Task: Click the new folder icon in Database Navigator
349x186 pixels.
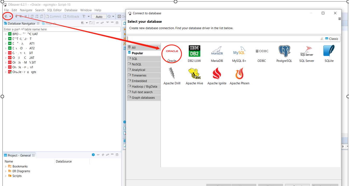Action: coord(91,23)
